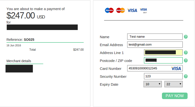Focus the Security Number field with 123
This screenshot has height=107, width=195.
click(163, 76)
